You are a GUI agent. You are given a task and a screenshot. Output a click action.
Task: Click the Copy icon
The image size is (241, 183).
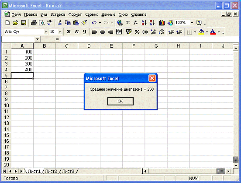pos(68,23)
